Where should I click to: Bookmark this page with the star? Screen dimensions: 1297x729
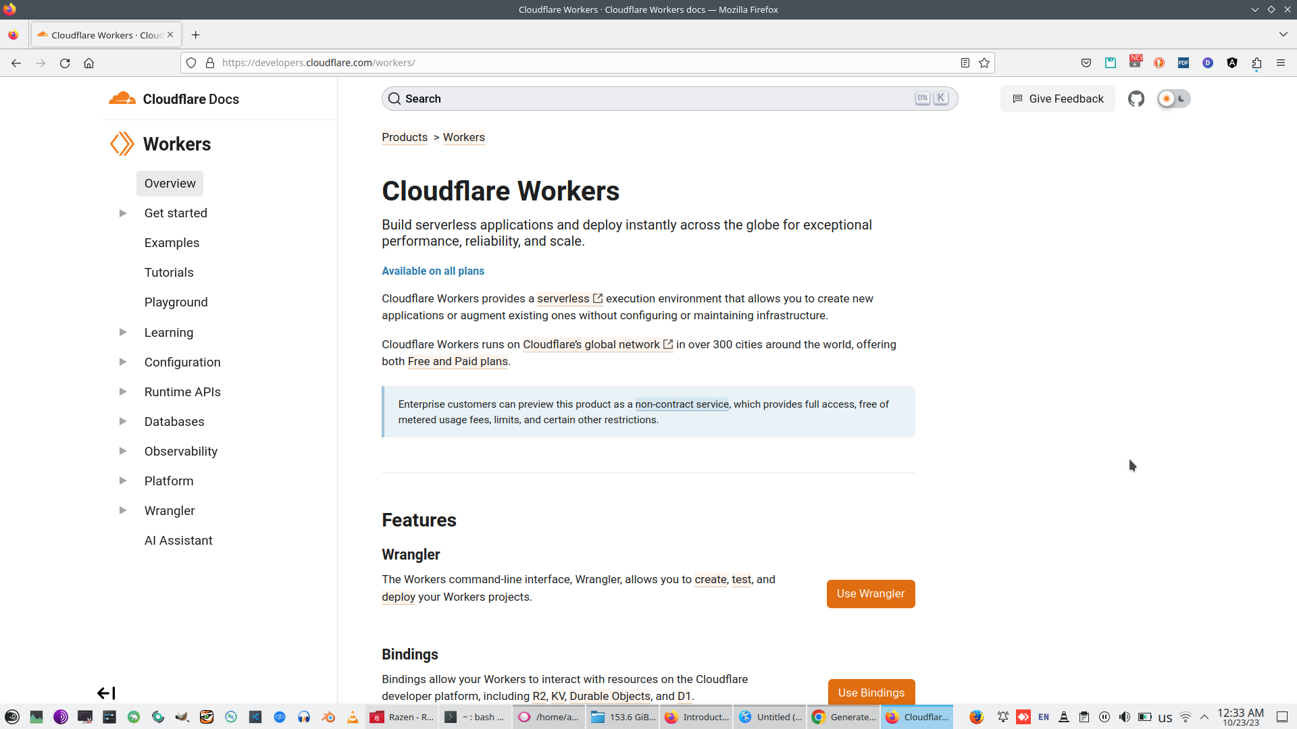(984, 63)
